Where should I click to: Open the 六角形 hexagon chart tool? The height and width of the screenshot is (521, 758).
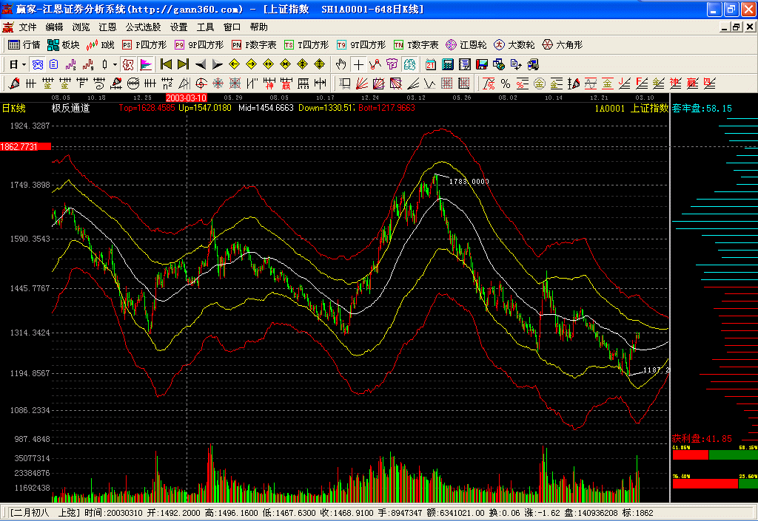[x=563, y=45]
